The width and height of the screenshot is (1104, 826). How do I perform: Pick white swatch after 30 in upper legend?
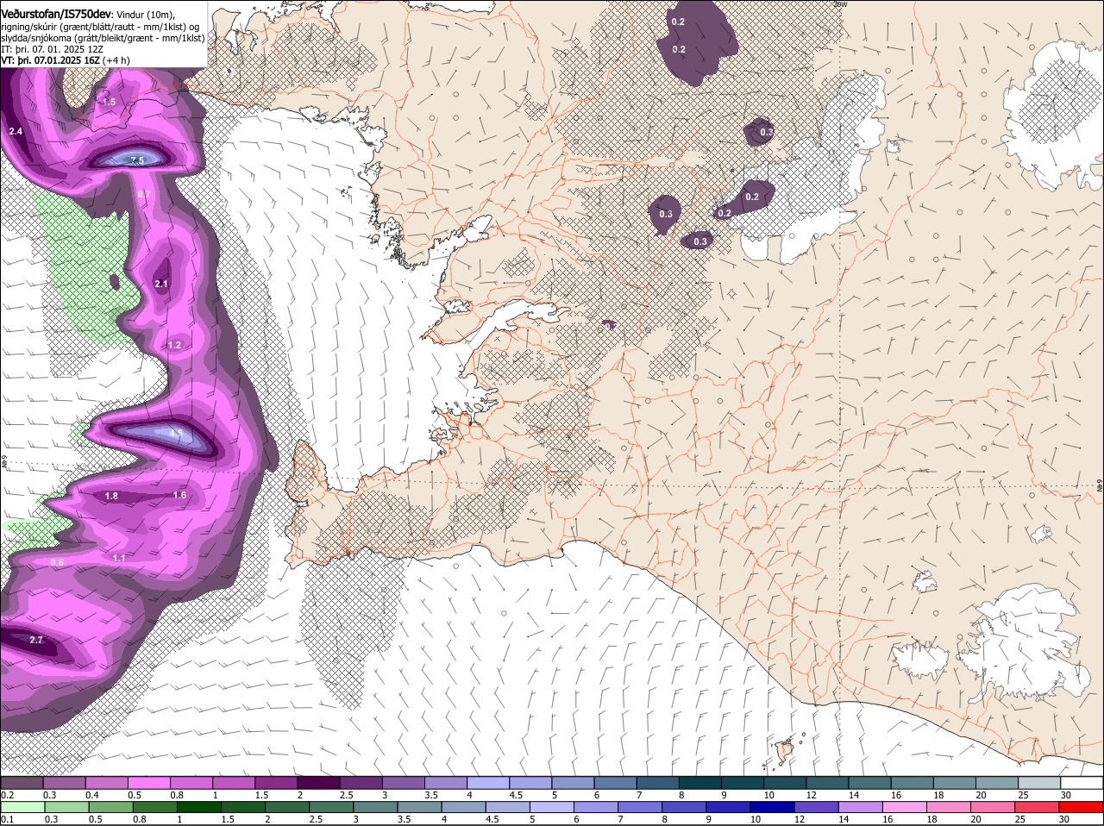point(1082,783)
